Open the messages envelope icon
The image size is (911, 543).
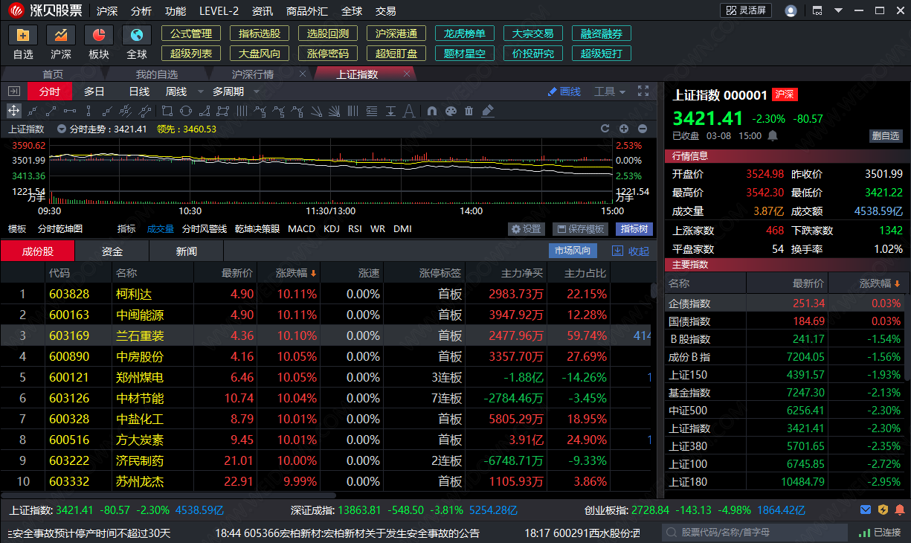(x=866, y=510)
